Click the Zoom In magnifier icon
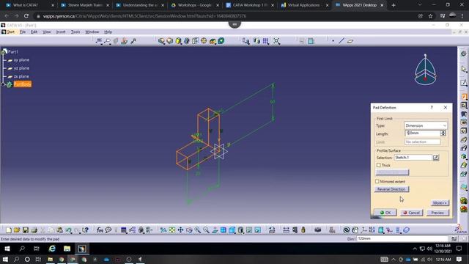The height and width of the screenshot is (264, 469). click(x=198, y=230)
